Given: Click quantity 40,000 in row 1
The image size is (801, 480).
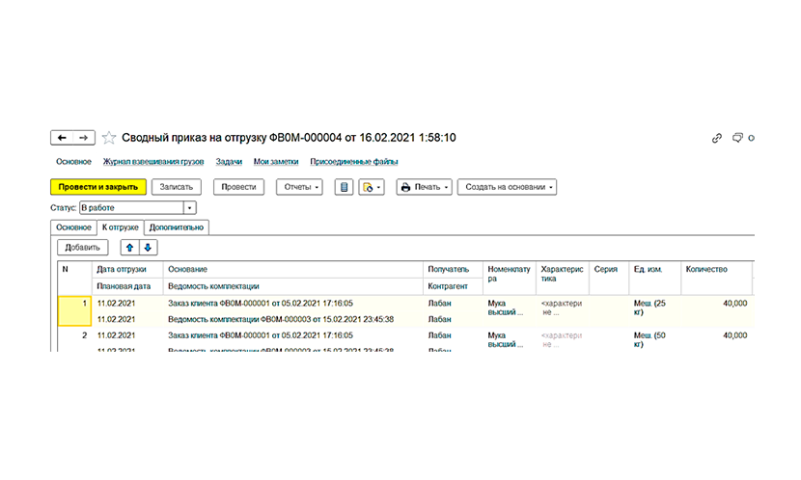Looking at the screenshot, I should [734, 304].
